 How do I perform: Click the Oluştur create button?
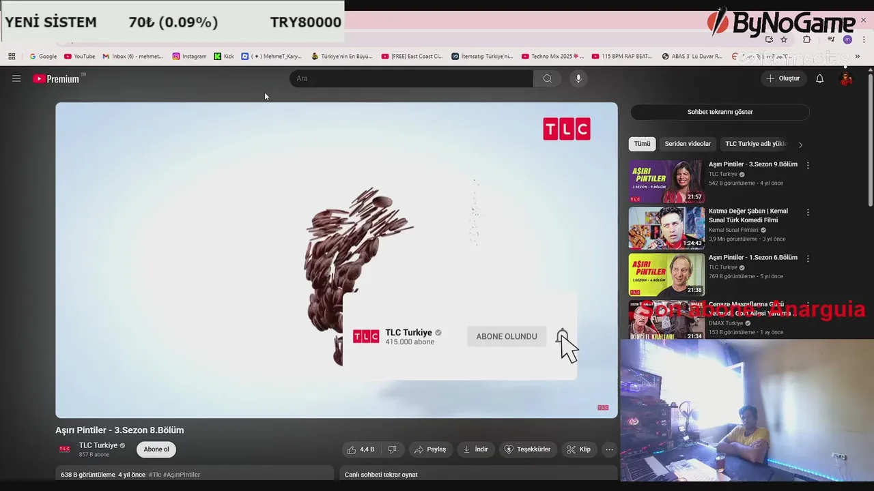tap(783, 78)
